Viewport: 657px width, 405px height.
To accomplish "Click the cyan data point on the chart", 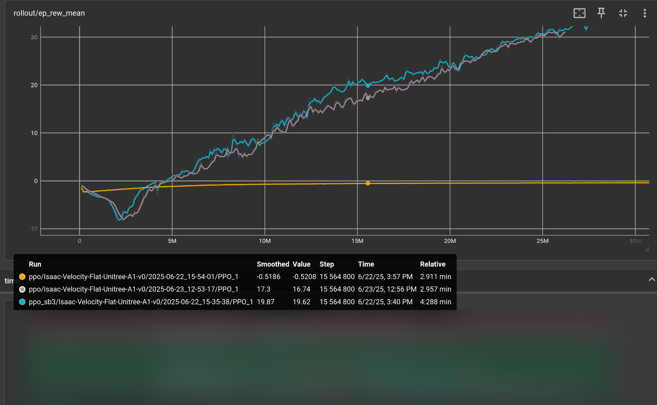I will tap(368, 86).
